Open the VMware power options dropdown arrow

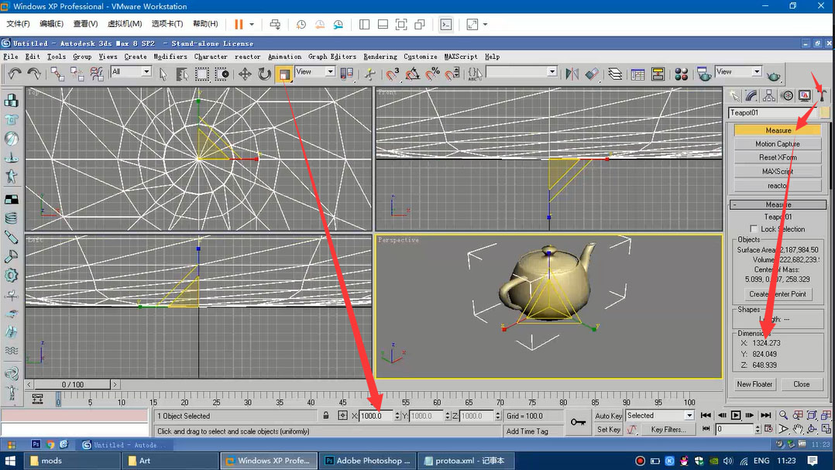[x=252, y=25]
